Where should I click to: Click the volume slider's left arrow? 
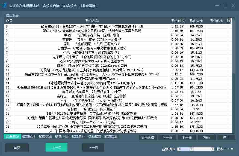coord(179,149)
